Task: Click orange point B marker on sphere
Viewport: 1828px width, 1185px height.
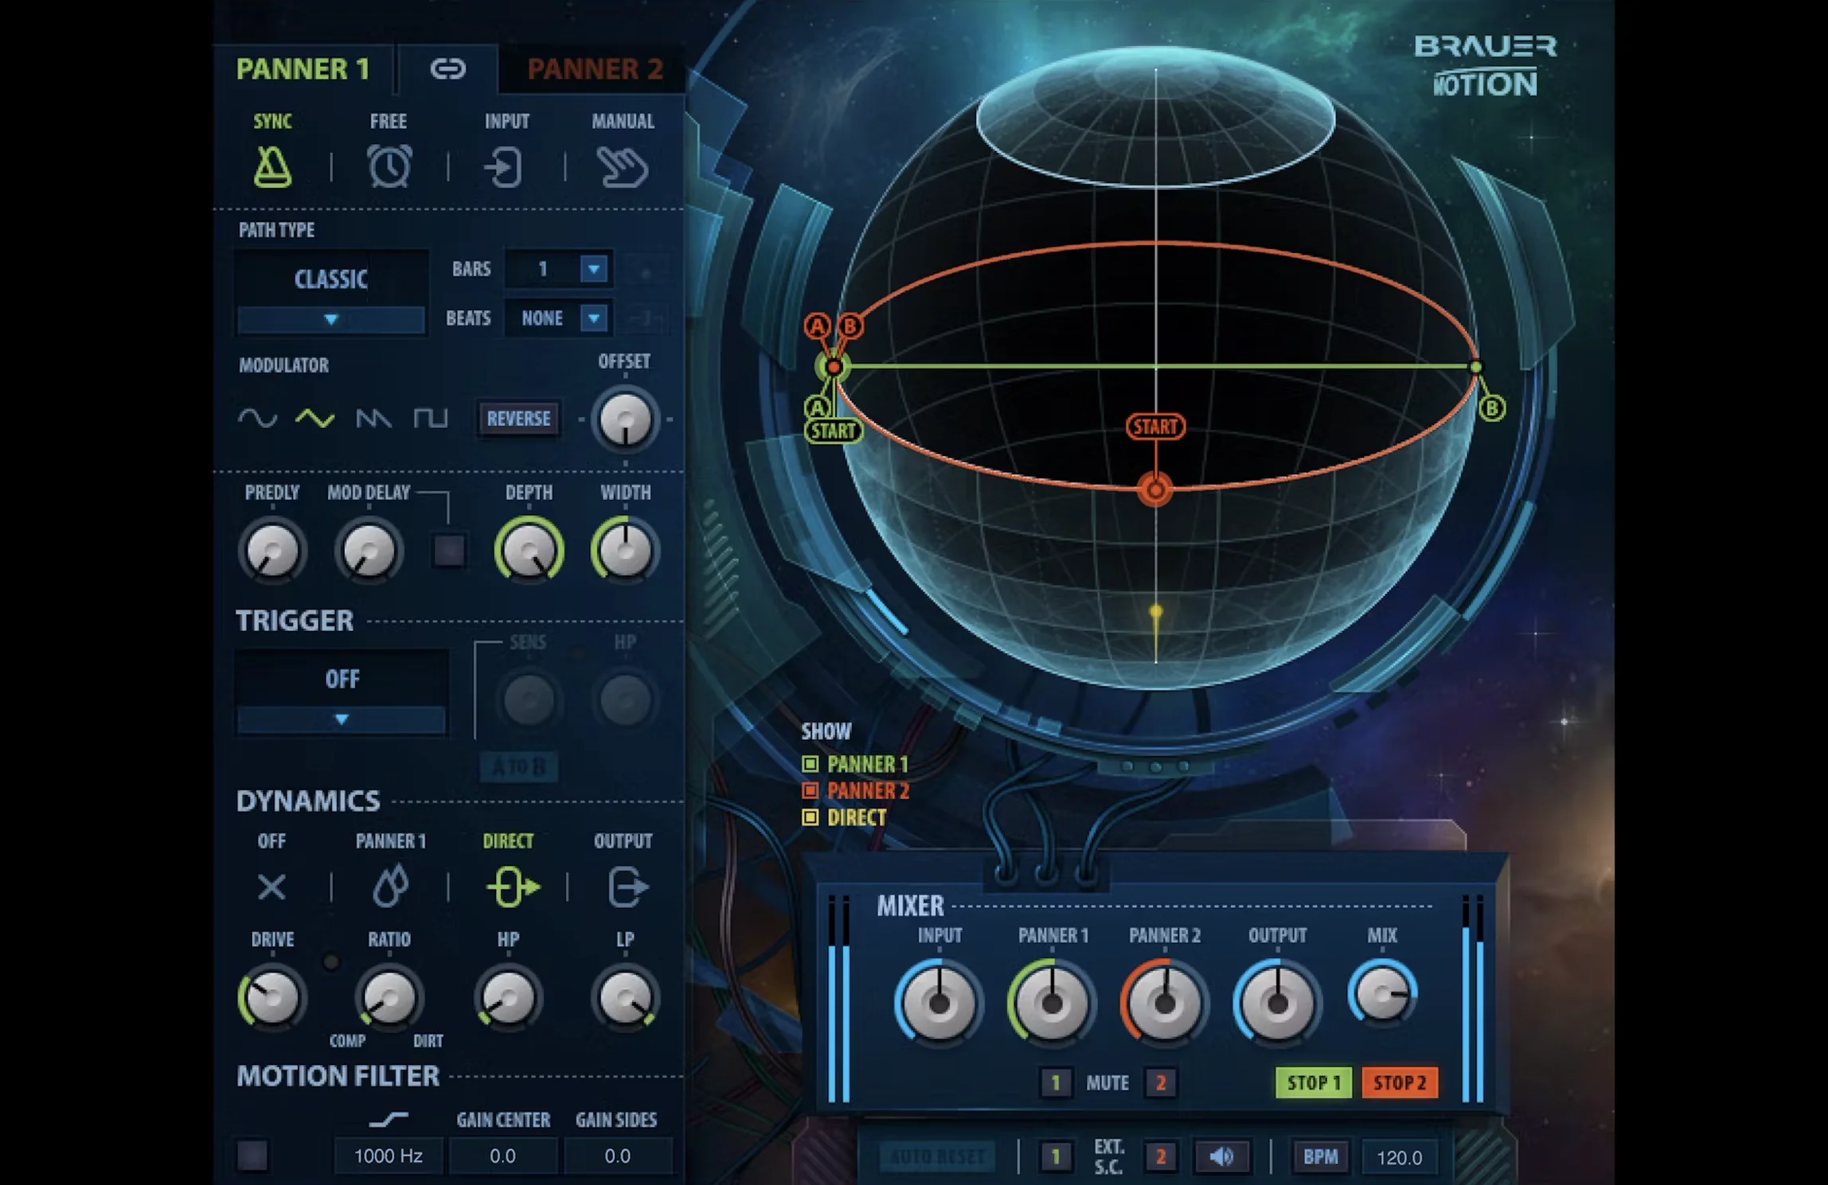Action: (x=850, y=325)
